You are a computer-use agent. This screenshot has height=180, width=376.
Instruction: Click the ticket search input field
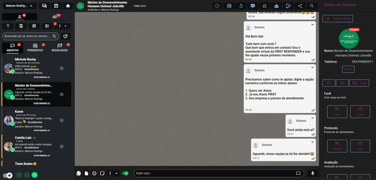point(28,36)
